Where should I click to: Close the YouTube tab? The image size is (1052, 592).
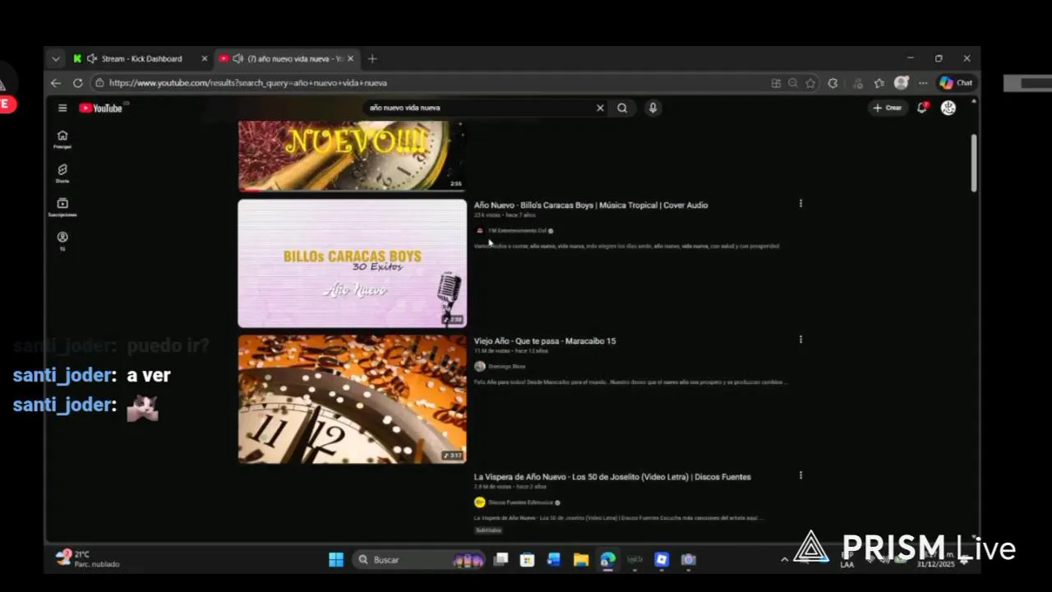click(350, 58)
